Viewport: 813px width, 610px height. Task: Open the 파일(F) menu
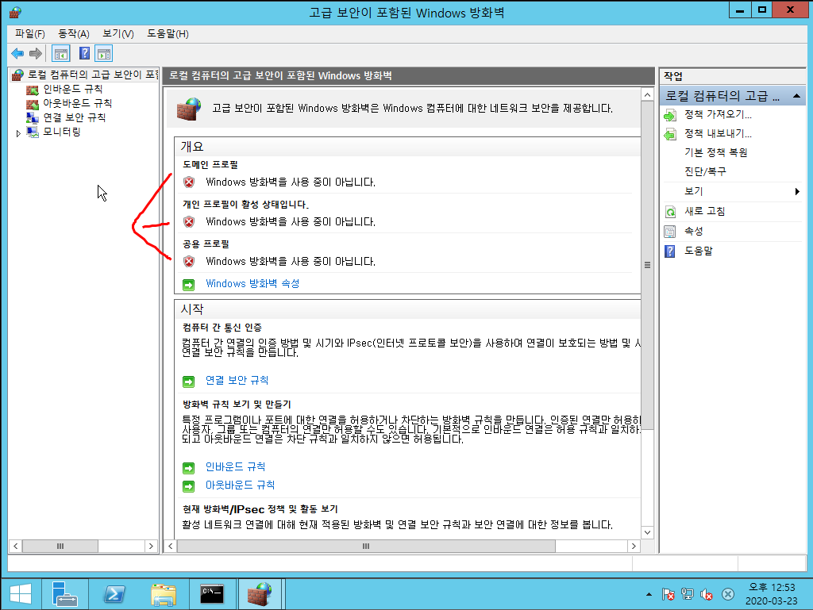pyautogui.click(x=29, y=33)
